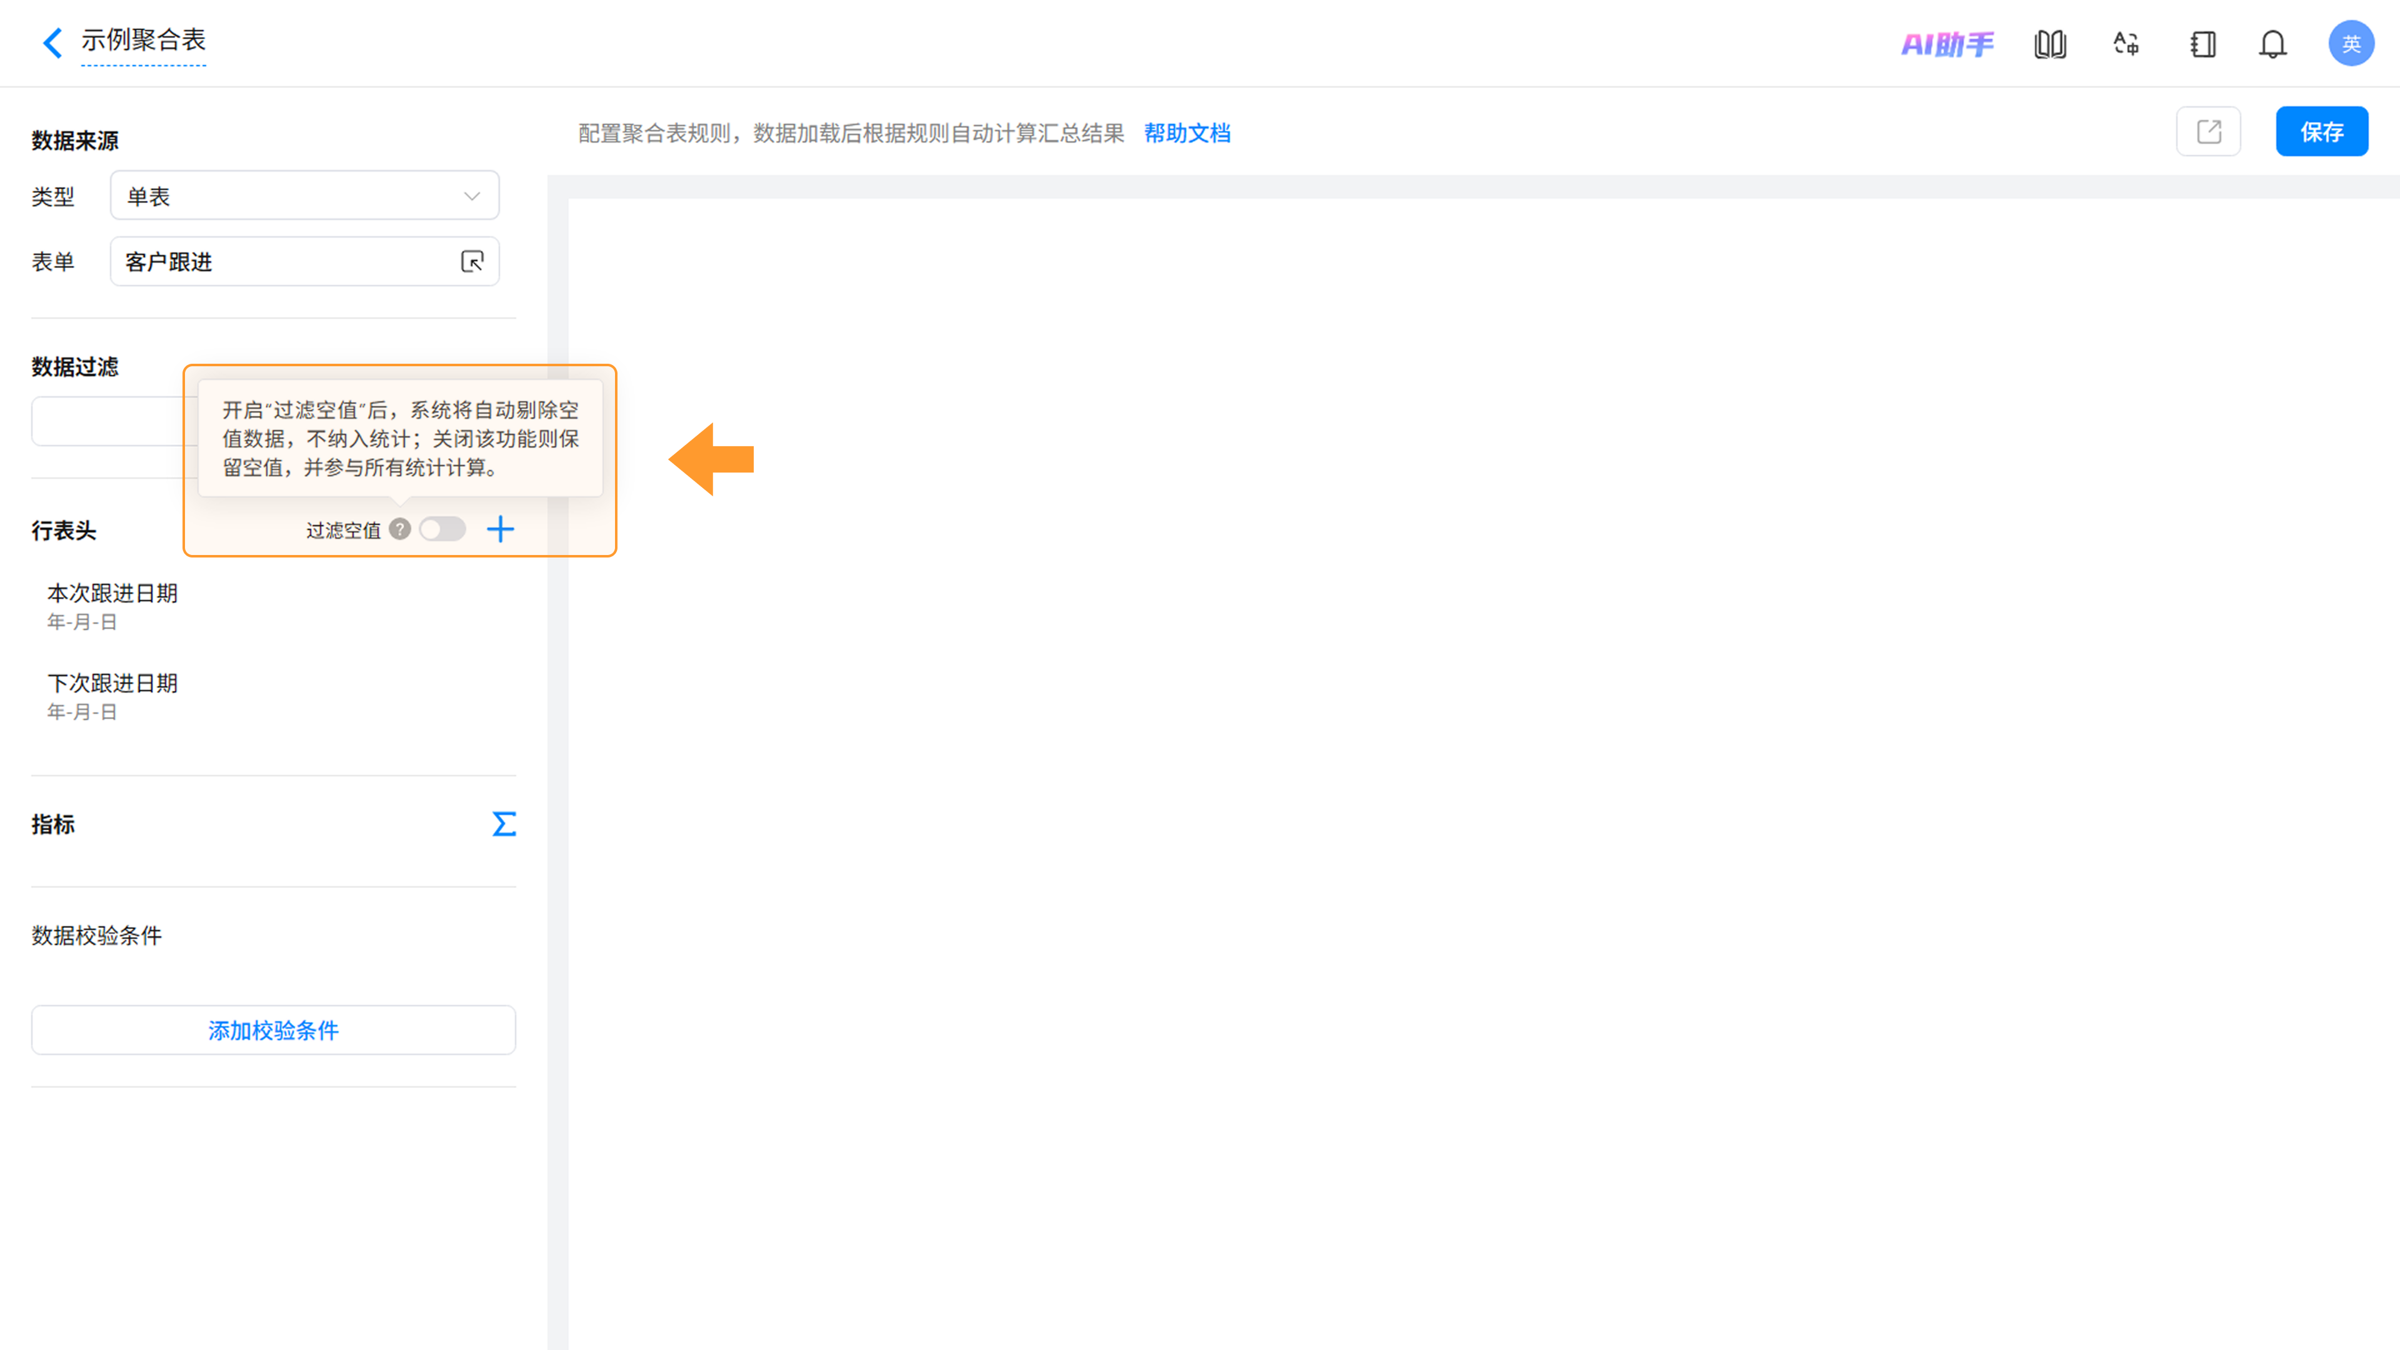Image resolution: width=2400 pixels, height=1350 pixels.
Task: Click the form picker icon in 客户跟进
Action: pyautogui.click(x=472, y=262)
